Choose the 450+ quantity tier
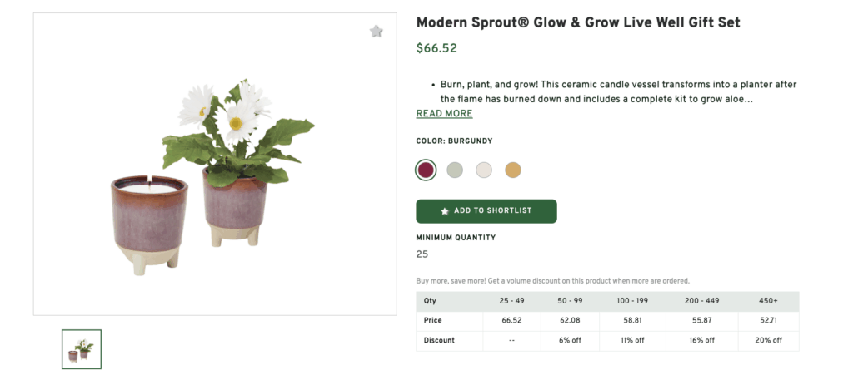This screenshot has width=853, height=375. point(767,301)
